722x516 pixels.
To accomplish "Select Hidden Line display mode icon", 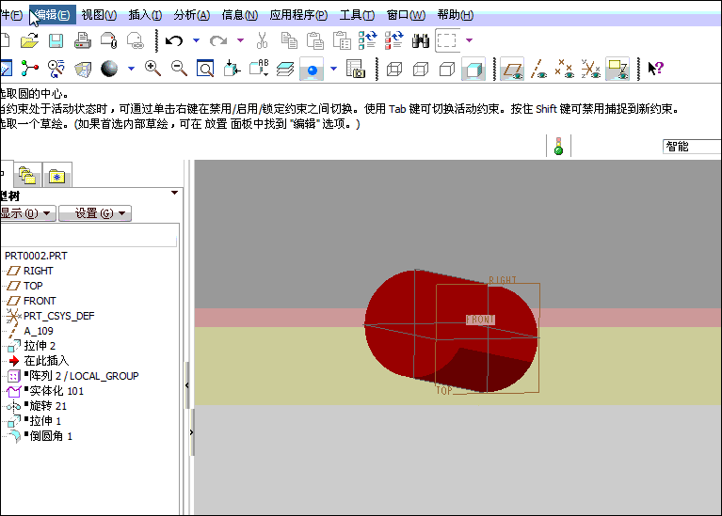I will coord(421,69).
